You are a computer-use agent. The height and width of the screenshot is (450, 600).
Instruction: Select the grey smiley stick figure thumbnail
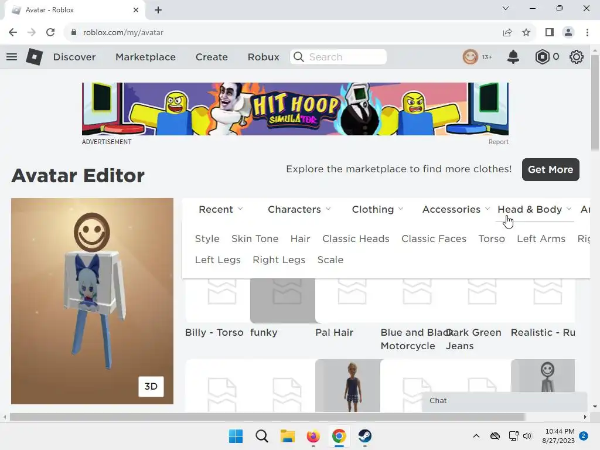(x=543, y=376)
